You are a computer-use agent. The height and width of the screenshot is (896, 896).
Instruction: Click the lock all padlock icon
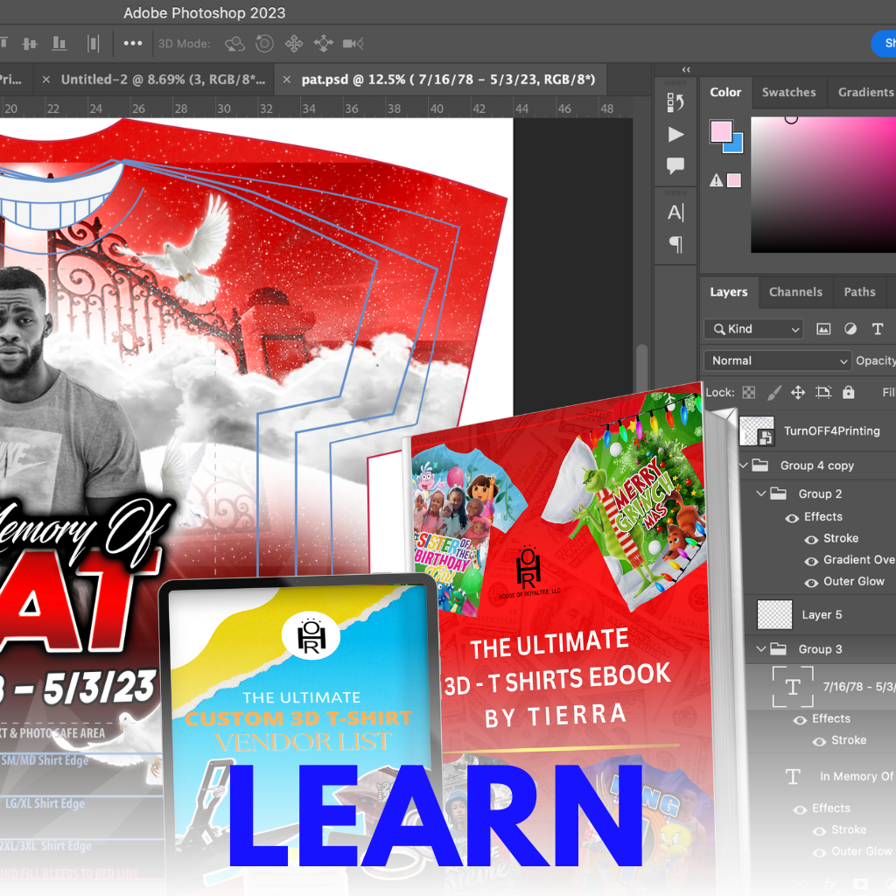coord(848,393)
